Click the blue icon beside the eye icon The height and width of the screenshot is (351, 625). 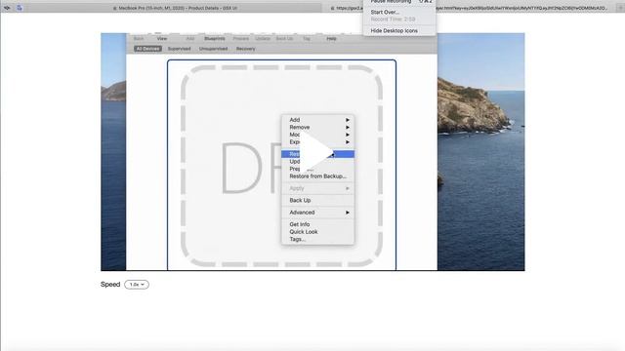[20, 8]
